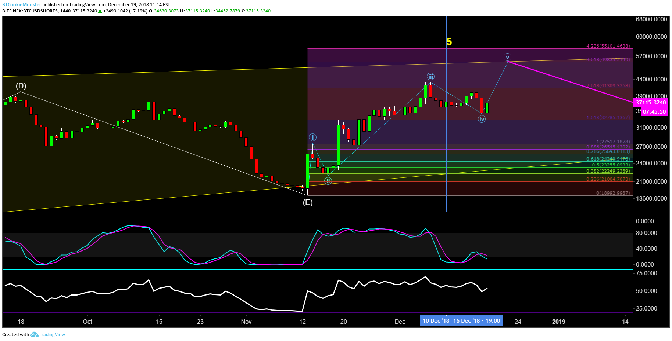Select the circled wave ii label
Image resolution: width=672 pixels, height=341 pixels.
(x=328, y=181)
